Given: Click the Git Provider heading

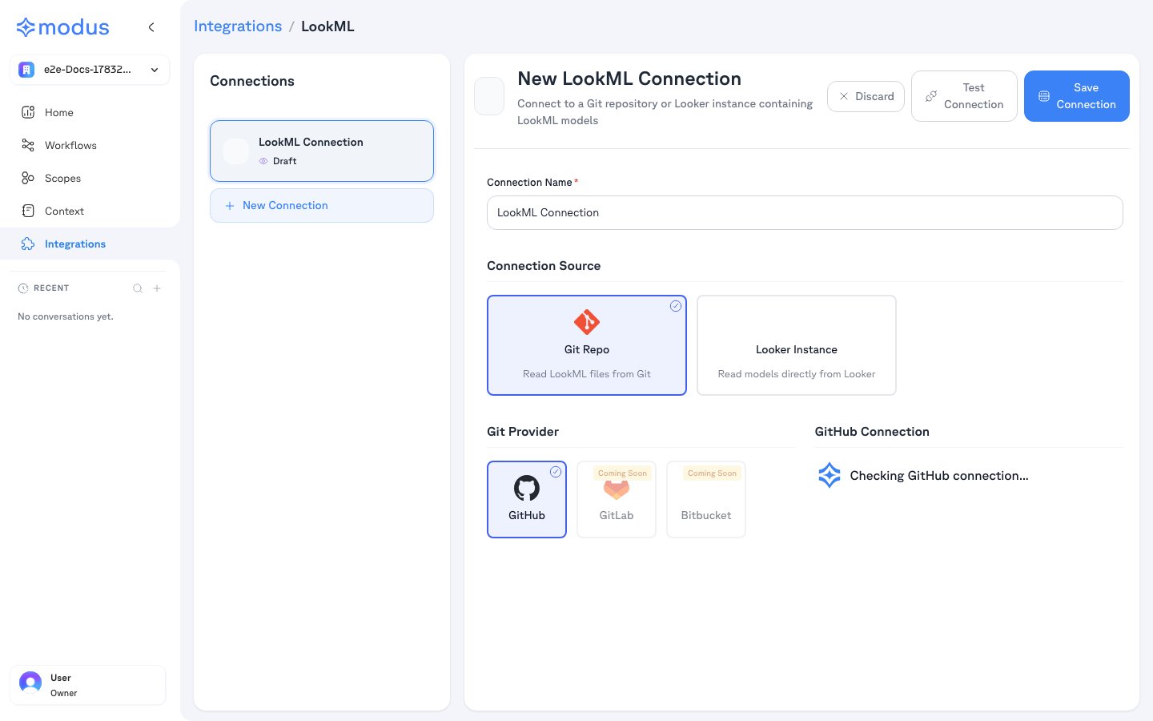Looking at the screenshot, I should (523, 432).
